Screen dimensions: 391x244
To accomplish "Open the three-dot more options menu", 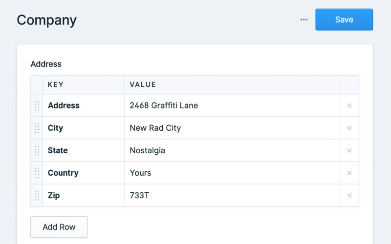I will pos(304,20).
